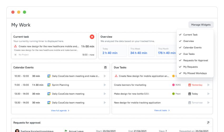
Task: Click Make design for new bottle 0.5 l
Action: click(x=132, y=94)
